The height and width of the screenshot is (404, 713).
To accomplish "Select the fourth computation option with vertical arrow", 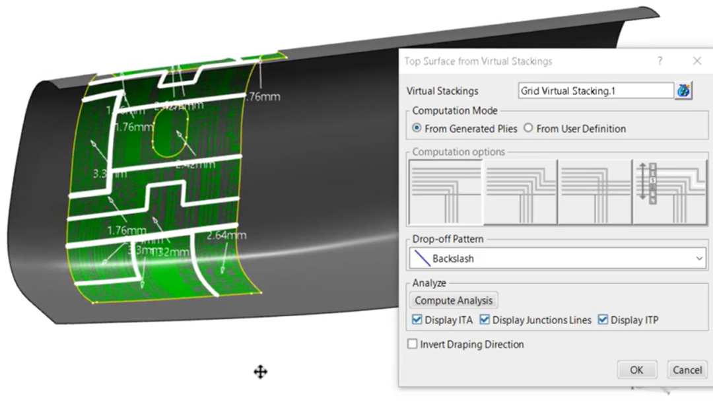I will click(x=670, y=192).
